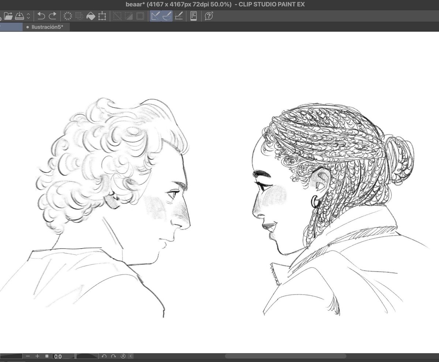
Task: Click the collapse arrow at the bottom-right status bar
Action: (131, 356)
